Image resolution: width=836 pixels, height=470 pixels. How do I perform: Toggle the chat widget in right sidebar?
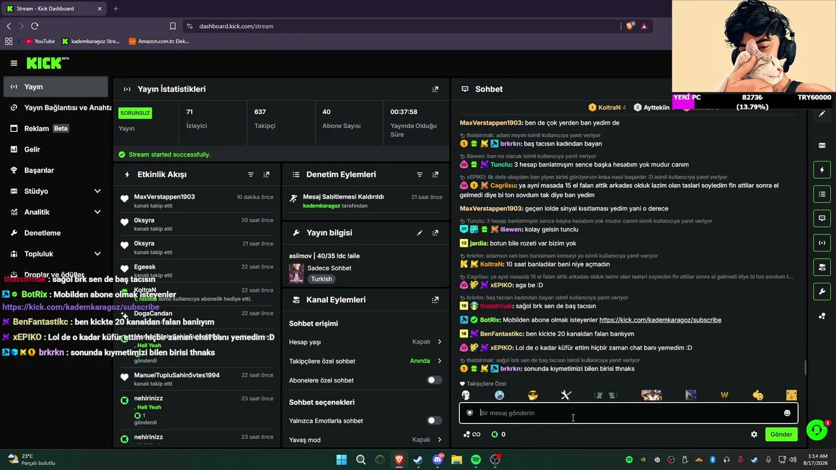coord(822,219)
